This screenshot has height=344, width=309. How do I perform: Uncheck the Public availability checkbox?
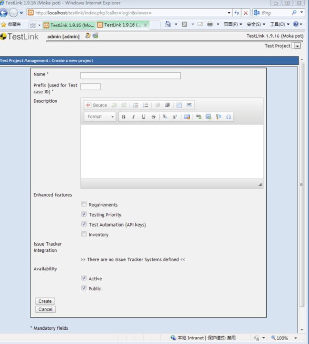(84, 288)
